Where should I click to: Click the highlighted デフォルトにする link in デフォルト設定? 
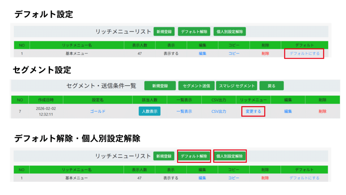coord(304,53)
